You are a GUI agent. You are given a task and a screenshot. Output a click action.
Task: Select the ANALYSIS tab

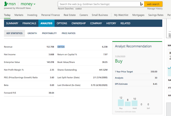coord(46,23)
